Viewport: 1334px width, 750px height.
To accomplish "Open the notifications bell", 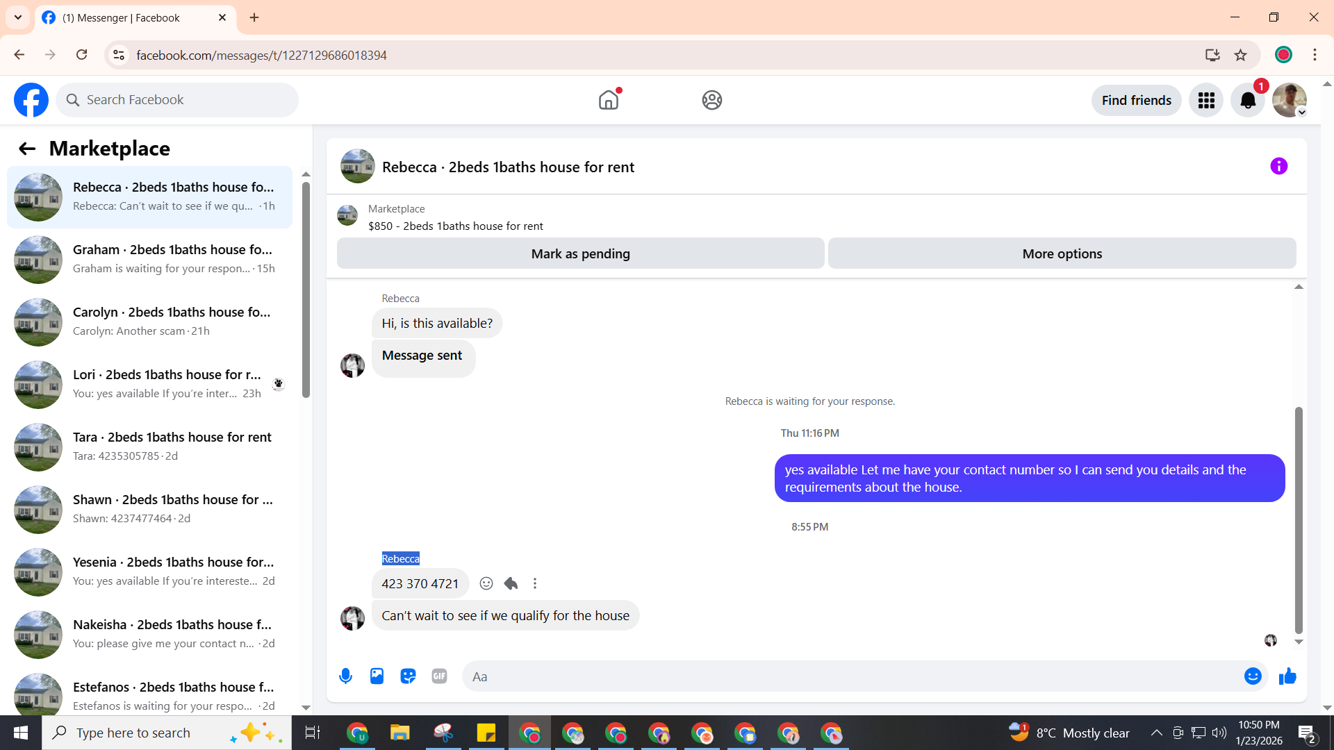I will point(1248,100).
